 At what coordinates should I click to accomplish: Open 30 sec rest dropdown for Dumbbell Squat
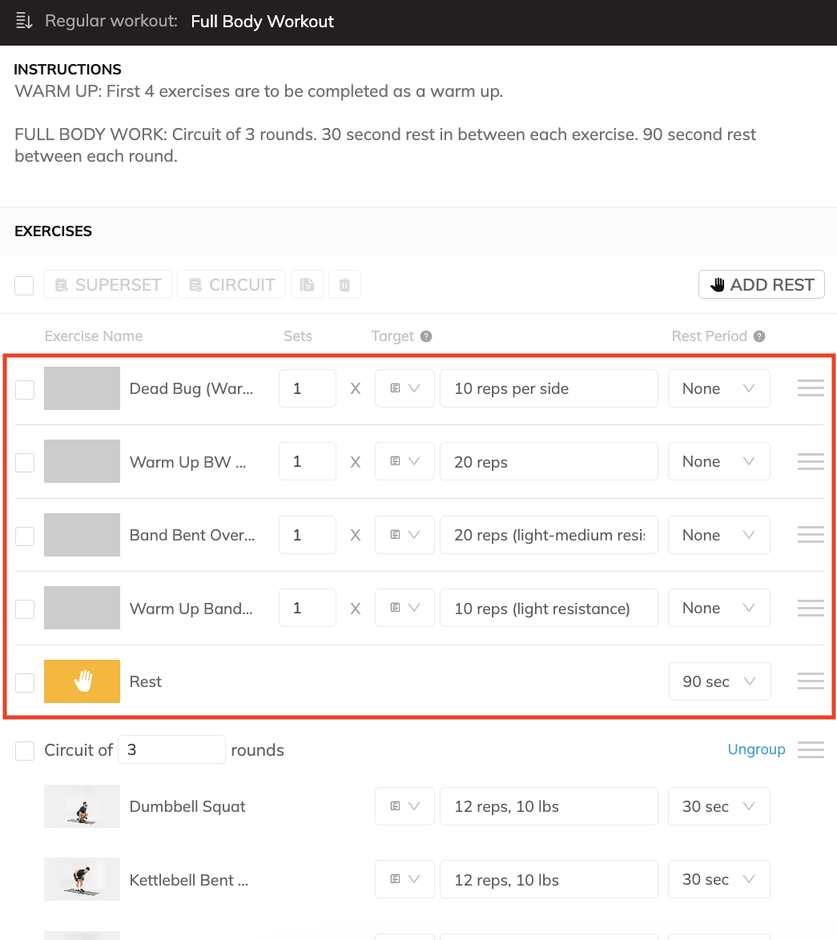pyautogui.click(x=719, y=806)
